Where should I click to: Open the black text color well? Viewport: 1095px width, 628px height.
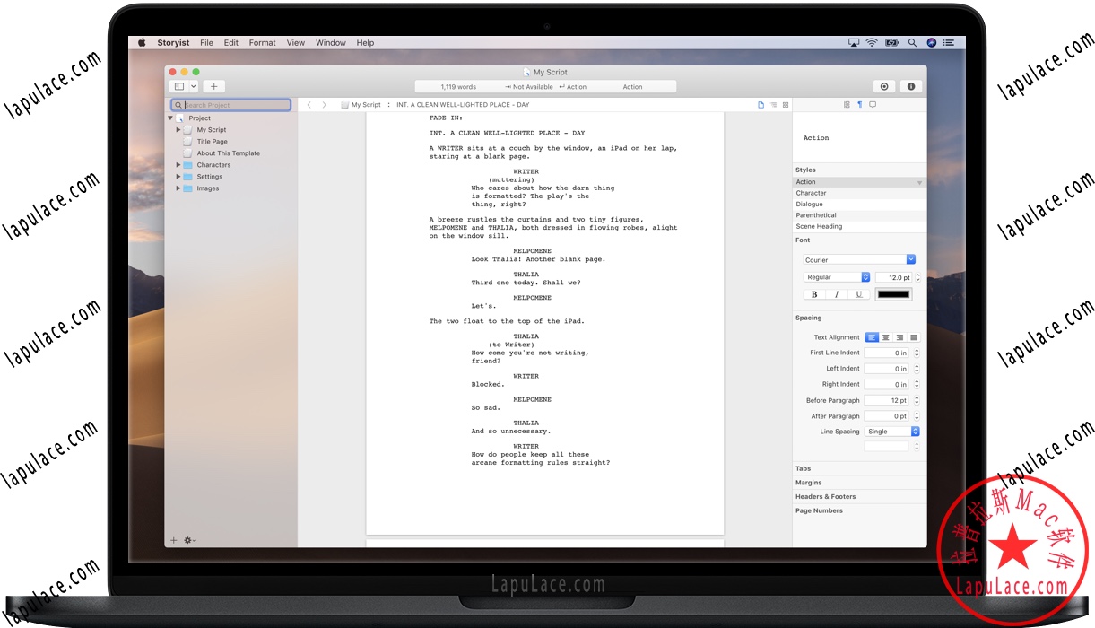coord(893,294)
